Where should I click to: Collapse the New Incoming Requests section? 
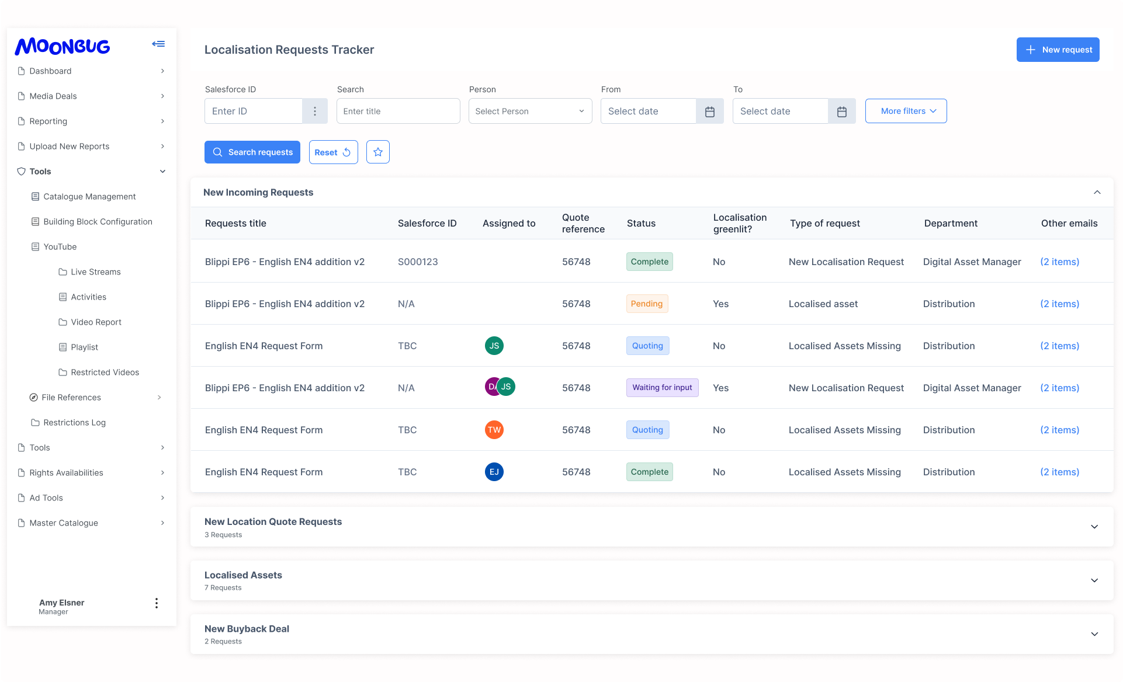point(1097,192)
